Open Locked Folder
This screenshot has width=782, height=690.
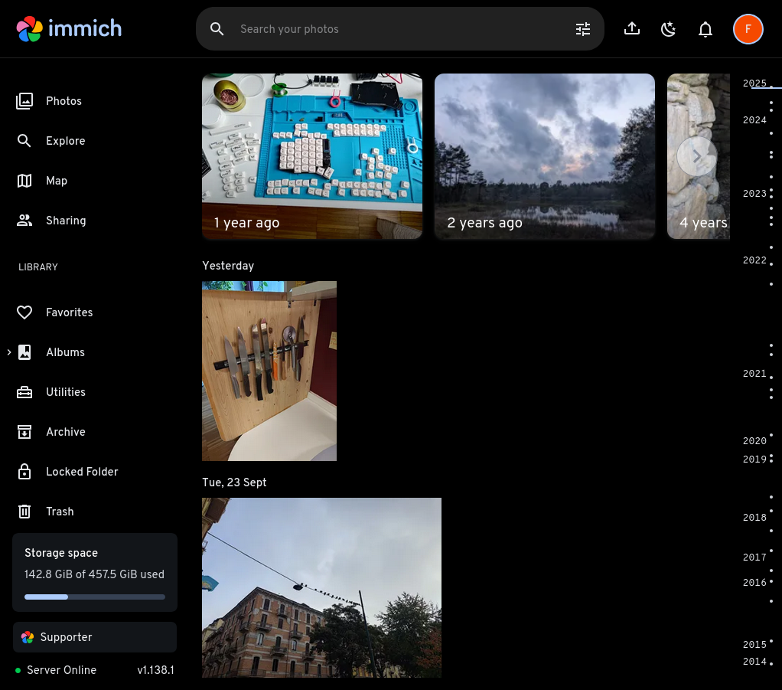[82, 472]
